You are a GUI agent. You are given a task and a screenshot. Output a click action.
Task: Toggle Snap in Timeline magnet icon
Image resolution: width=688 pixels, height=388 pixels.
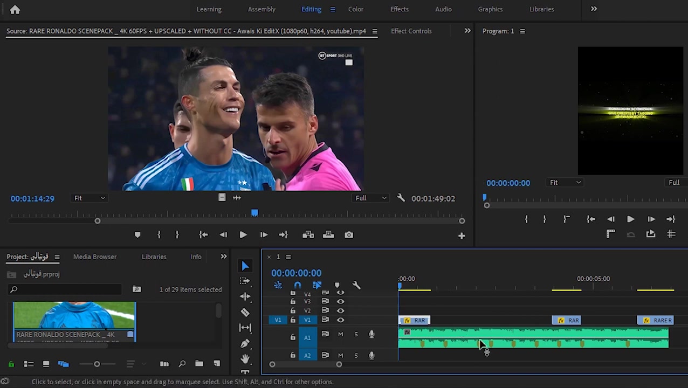pos(298,285)
